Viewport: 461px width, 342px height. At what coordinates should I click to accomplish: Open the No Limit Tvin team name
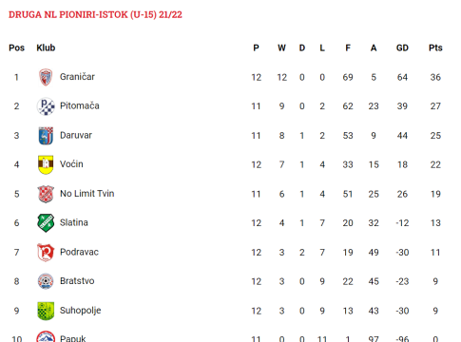(x=87, y=194)
